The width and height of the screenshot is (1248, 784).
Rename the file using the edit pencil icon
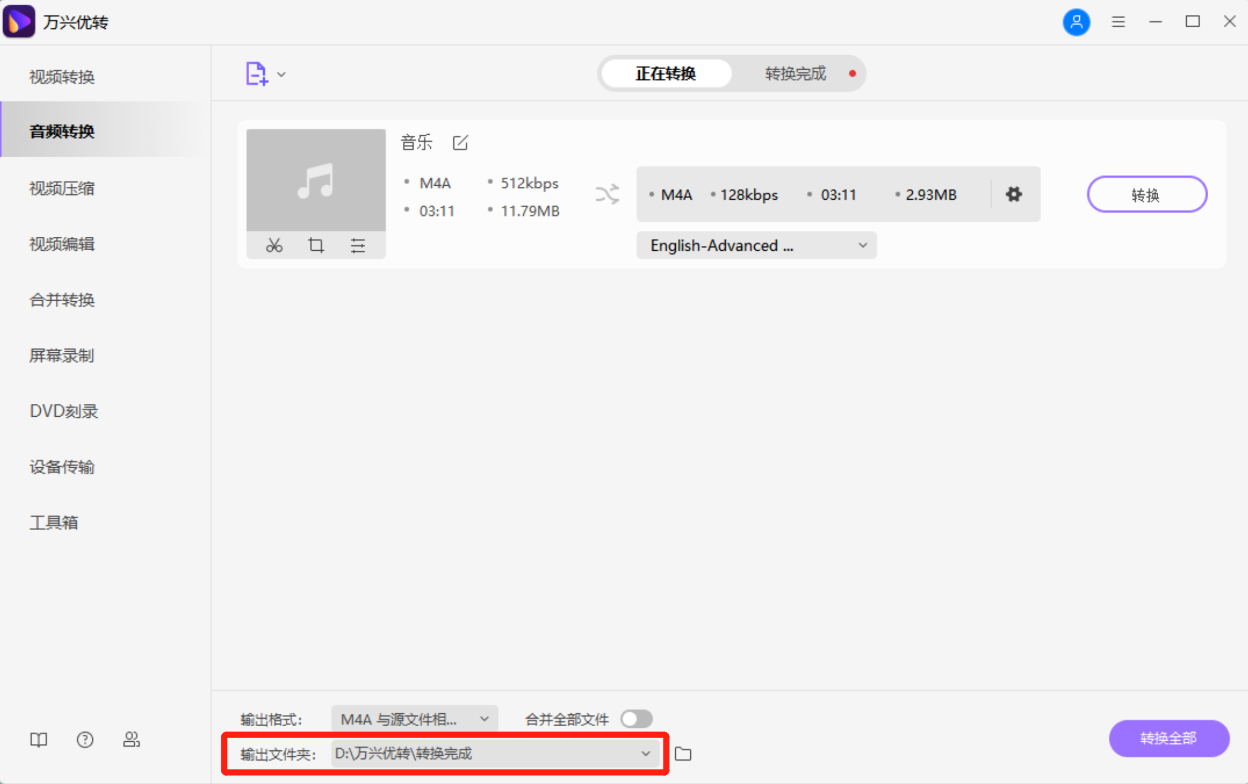click(460, 143)
